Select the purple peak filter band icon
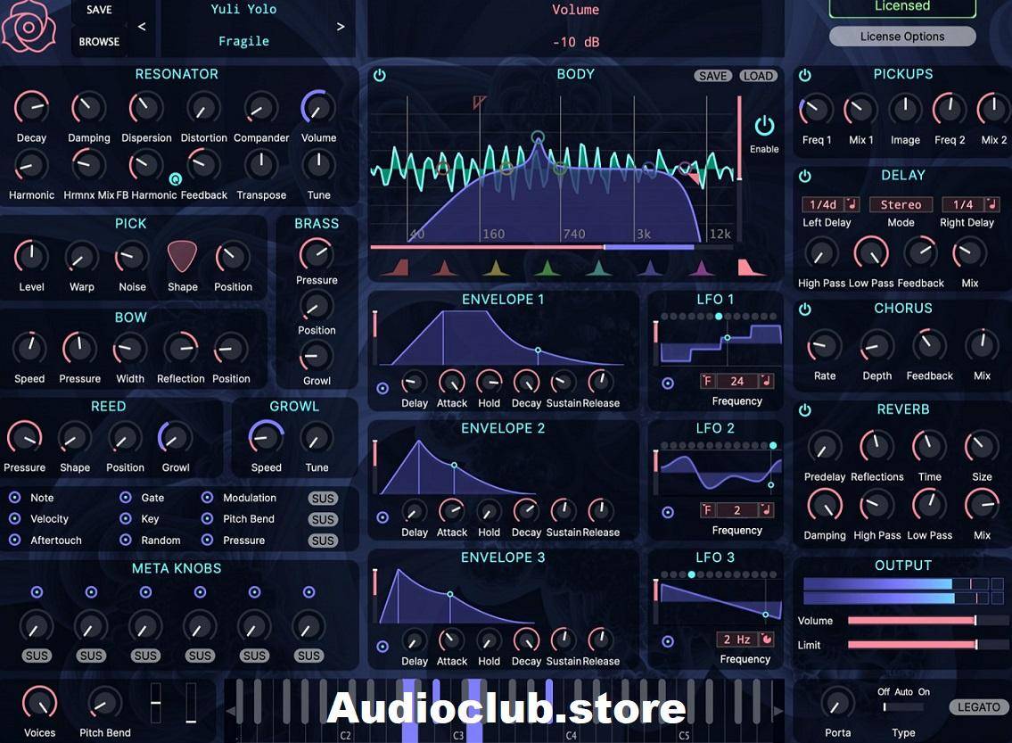Viewport: 1012px width, 743px height. pyautogui.click(x=702, y=268)
